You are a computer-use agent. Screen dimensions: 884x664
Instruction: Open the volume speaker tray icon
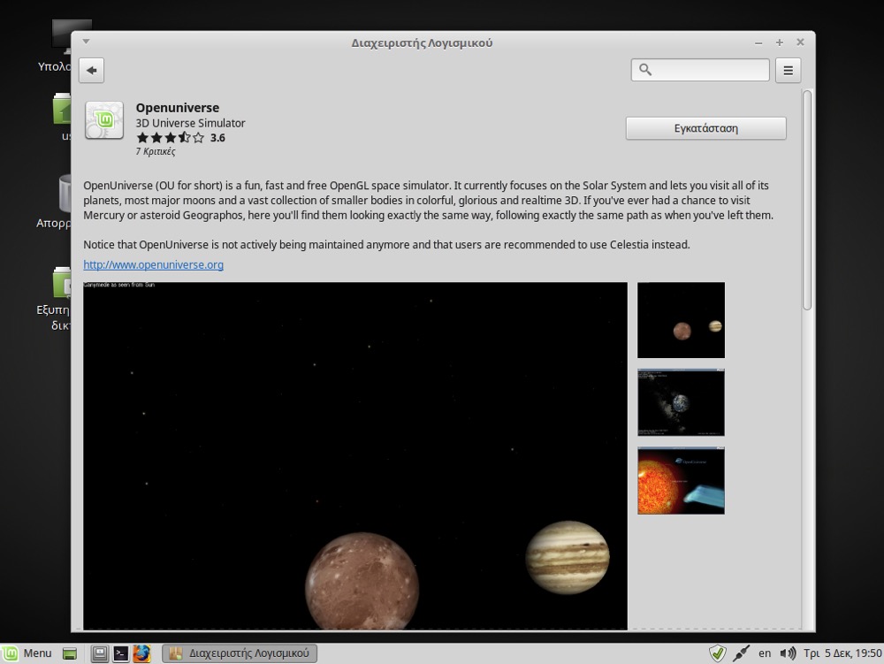click(788, 653)
